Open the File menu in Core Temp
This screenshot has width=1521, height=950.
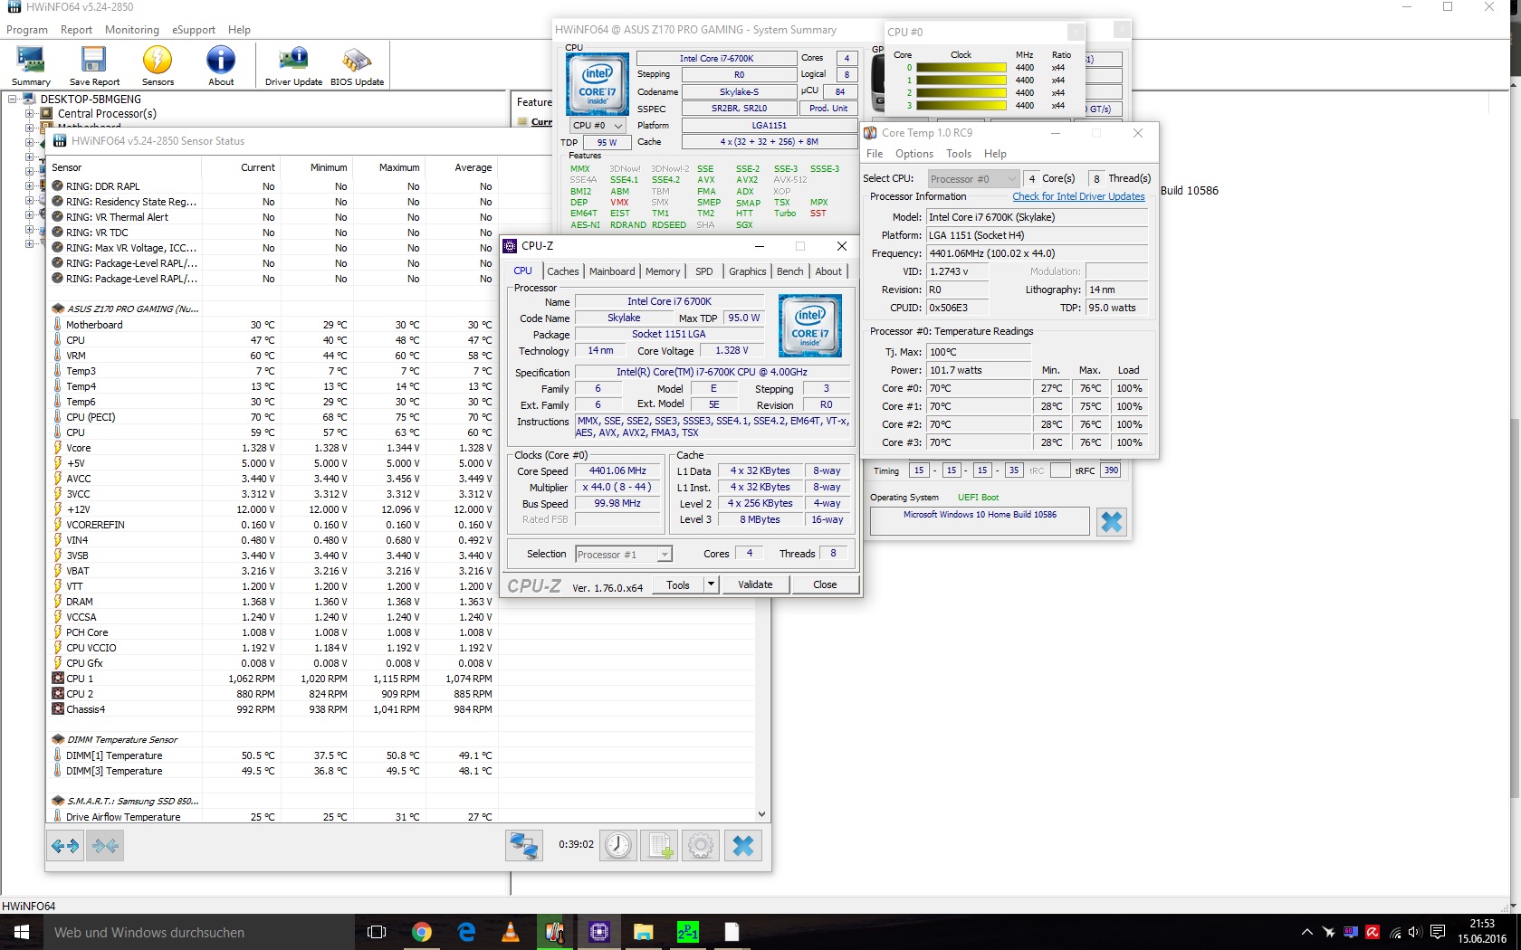875,154
